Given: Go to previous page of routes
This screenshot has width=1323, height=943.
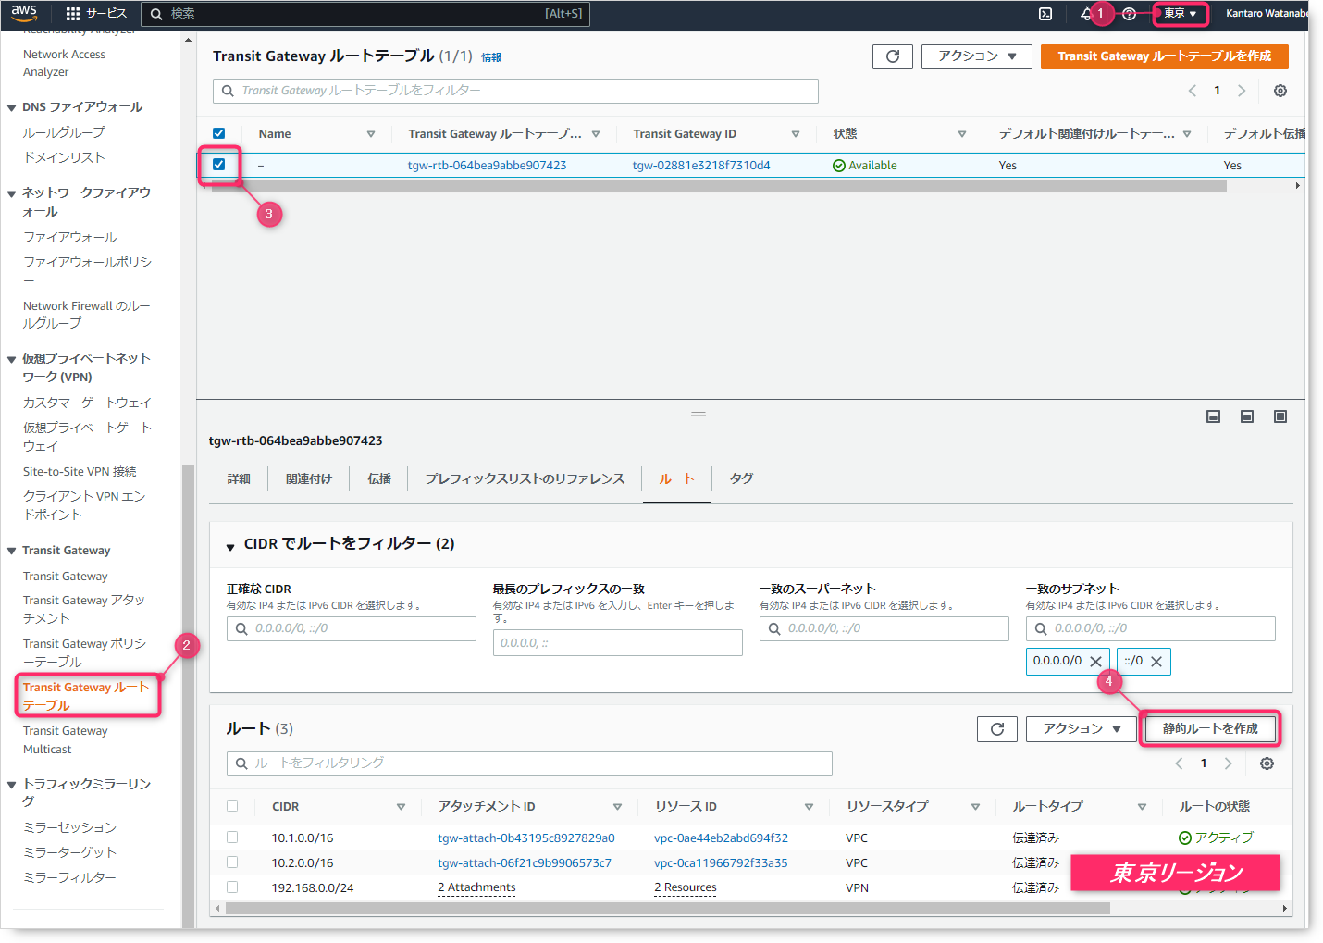Looking at the screenshot, I should (x=1179, y=763).
